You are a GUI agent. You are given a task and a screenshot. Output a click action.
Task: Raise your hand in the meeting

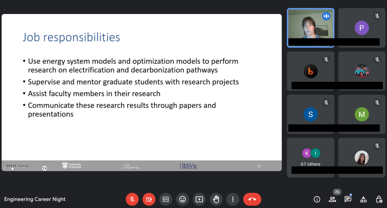[216, 199]
